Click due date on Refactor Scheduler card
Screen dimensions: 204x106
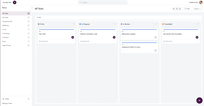(x=85, y=41)
